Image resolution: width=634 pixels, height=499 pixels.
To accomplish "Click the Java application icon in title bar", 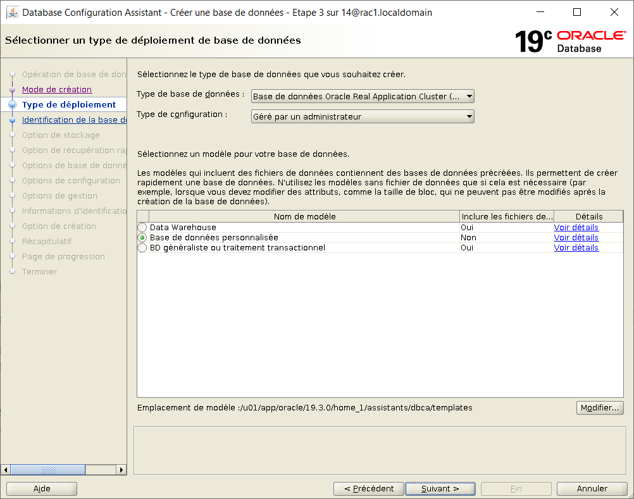I will (13, 13).
